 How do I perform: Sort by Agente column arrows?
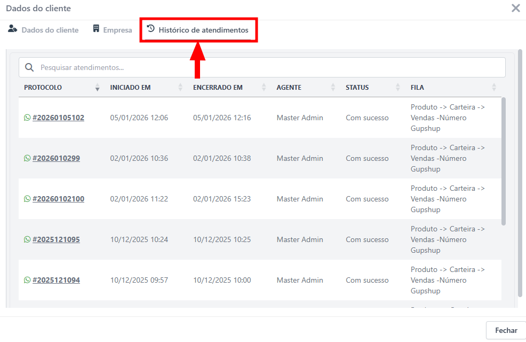coord(333,88)
